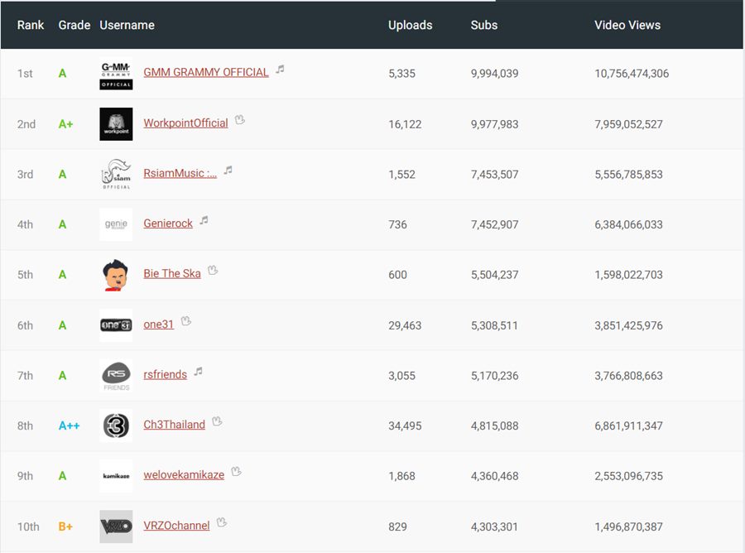Click the channel-type icon beside one31
745x553 pixels.
[185, 321]
